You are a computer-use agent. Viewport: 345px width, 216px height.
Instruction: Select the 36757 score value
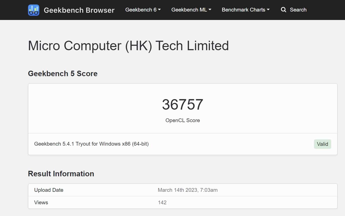[x=183, y=104]
